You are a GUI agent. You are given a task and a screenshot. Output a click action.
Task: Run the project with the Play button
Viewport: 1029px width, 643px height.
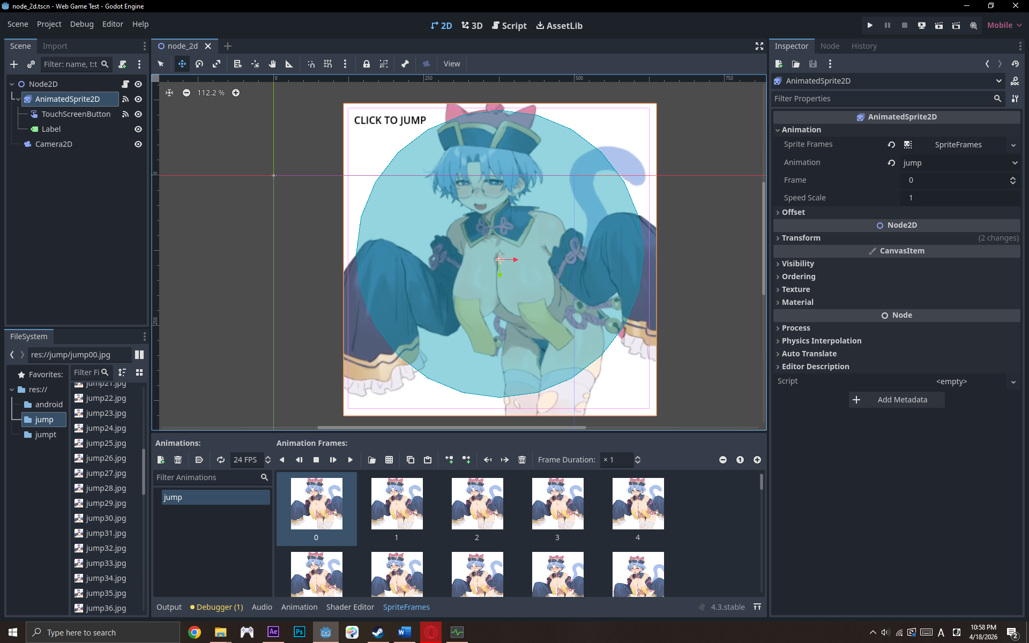click(x=870, y=25)
